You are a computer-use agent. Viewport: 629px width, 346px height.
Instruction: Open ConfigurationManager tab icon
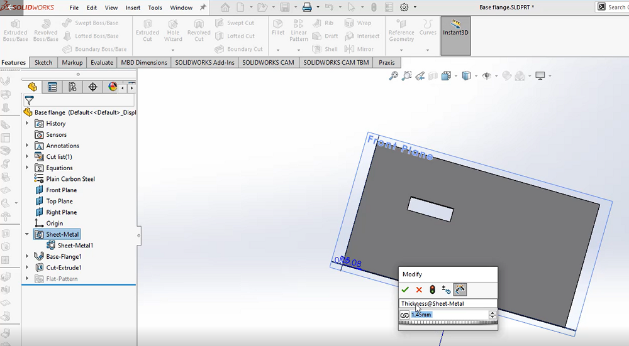(x=72, y=87)
